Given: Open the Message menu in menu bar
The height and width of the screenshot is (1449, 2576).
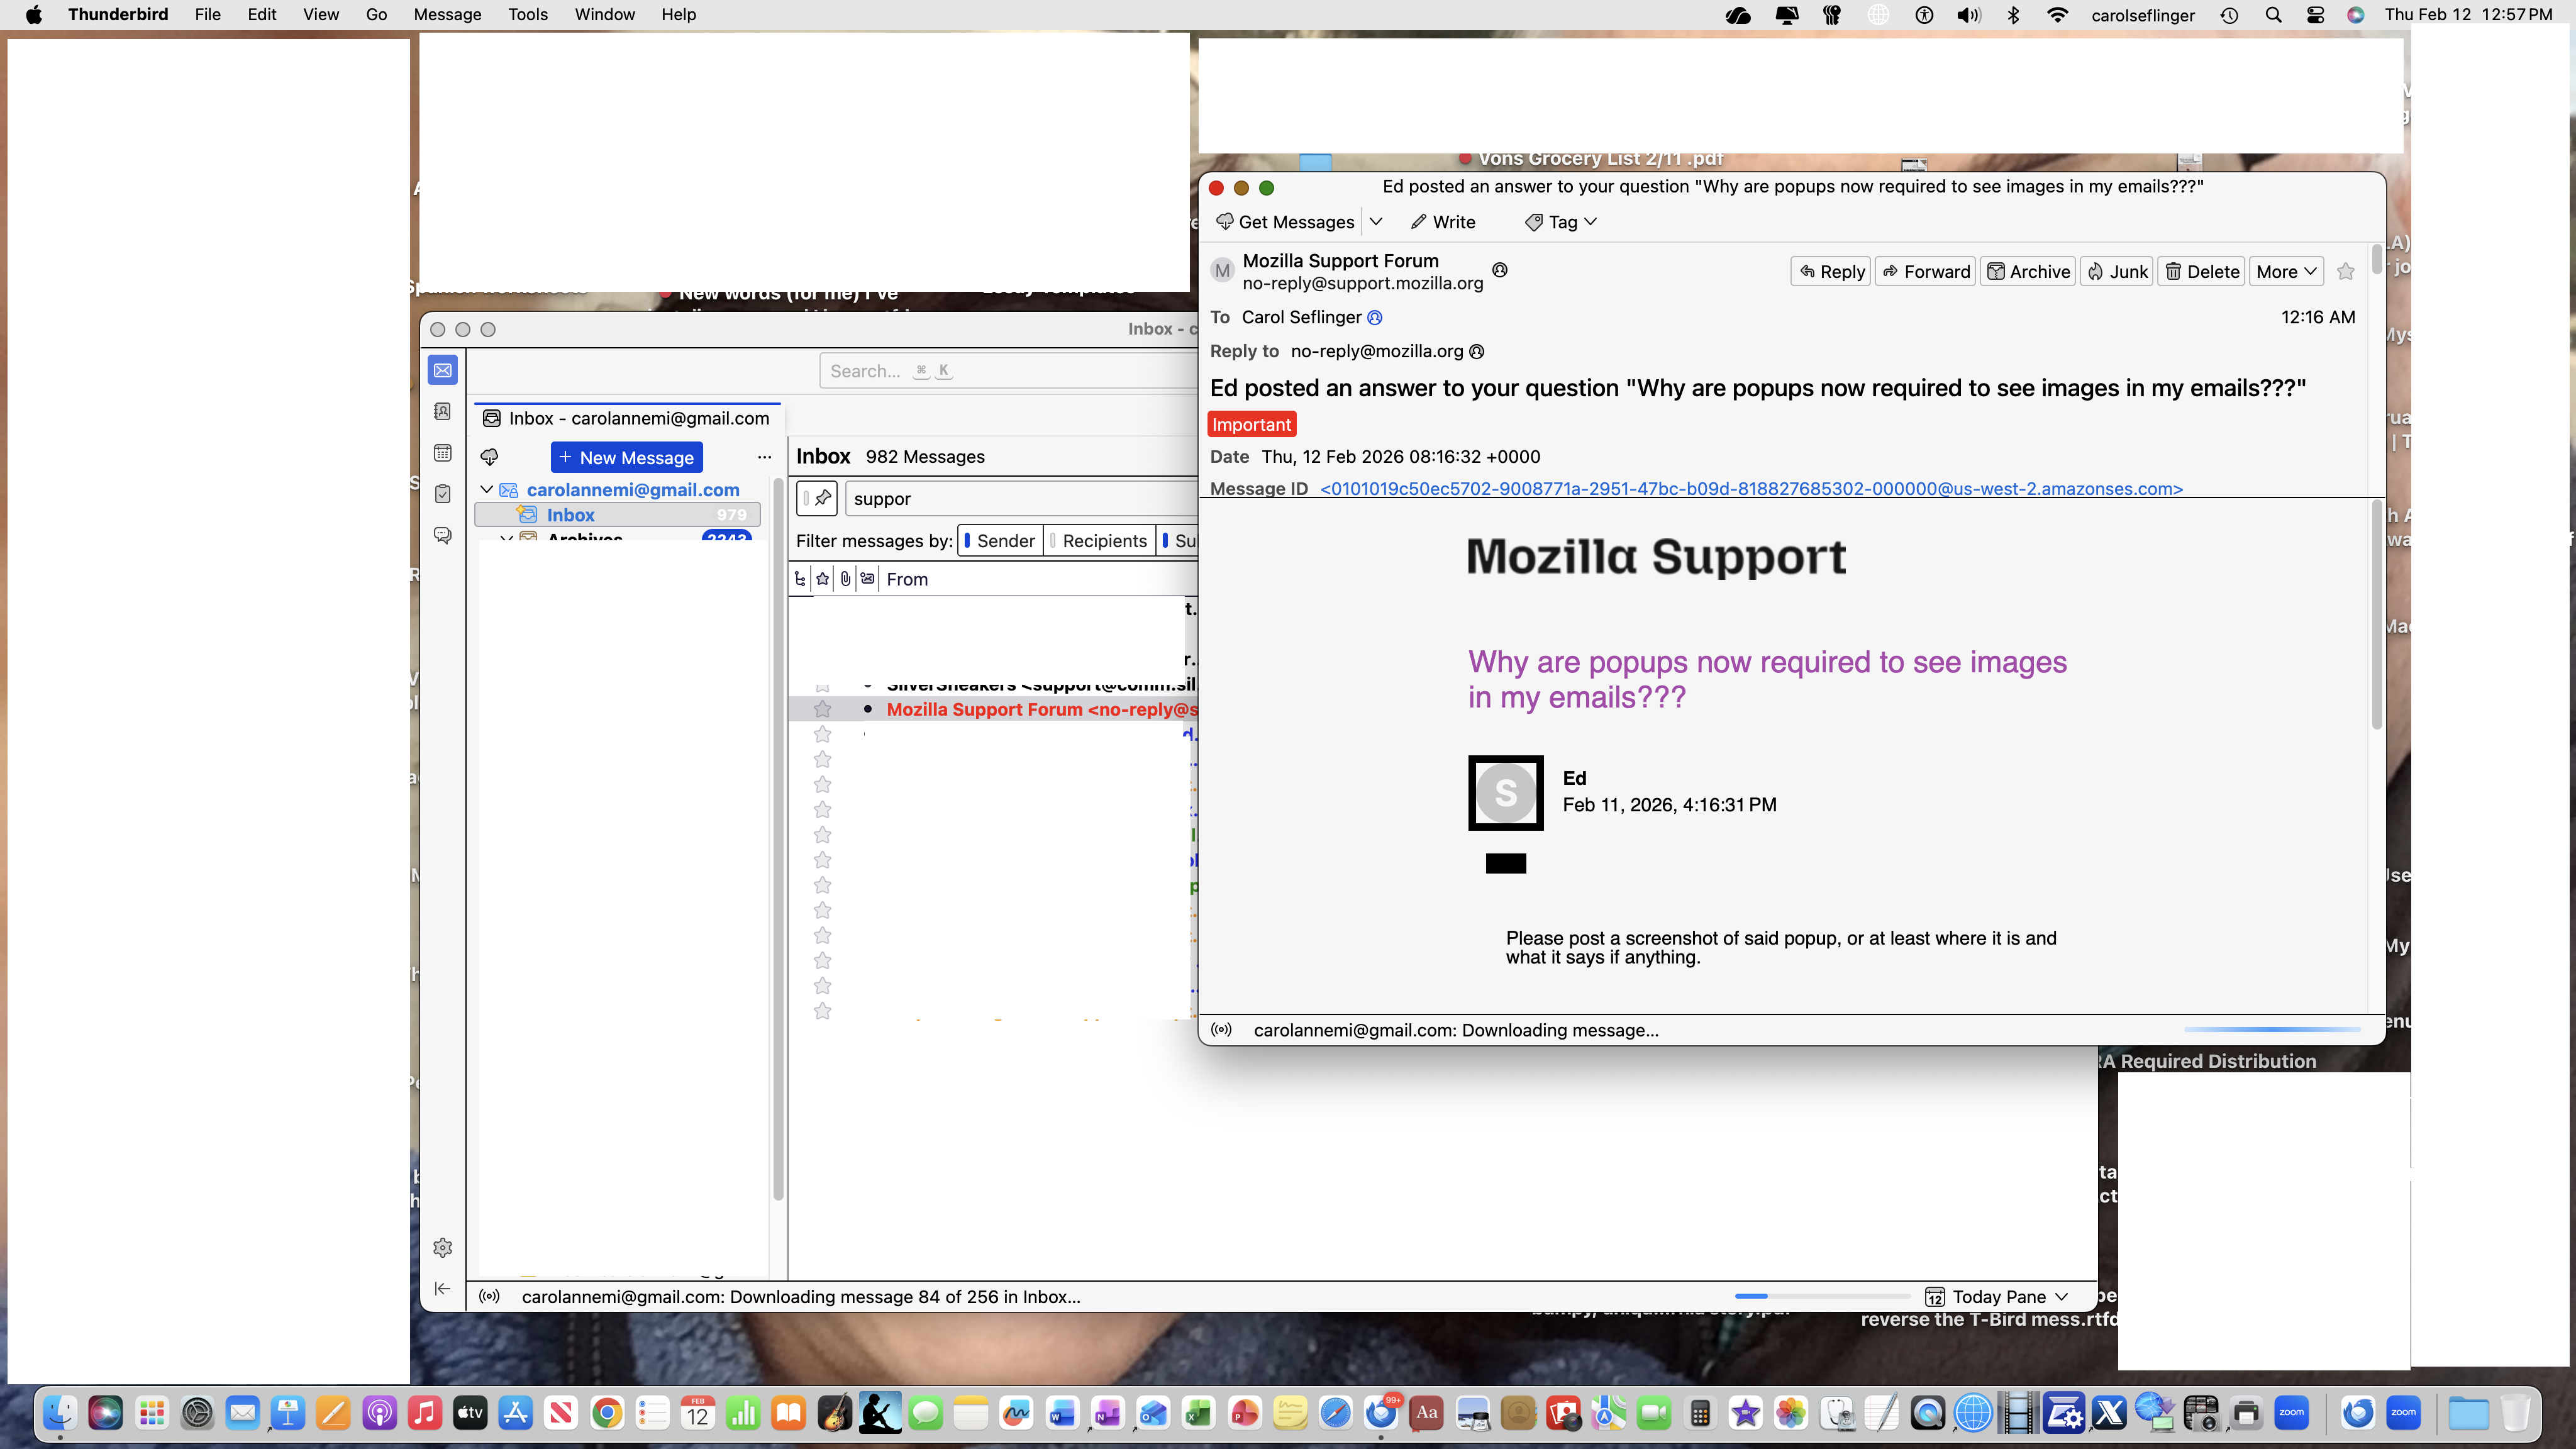Looking at the screenshot, I should 447,15.
